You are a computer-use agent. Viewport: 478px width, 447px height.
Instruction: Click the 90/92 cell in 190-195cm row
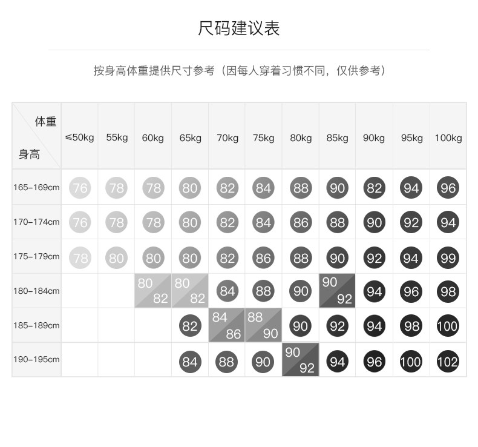coord(301,360)
